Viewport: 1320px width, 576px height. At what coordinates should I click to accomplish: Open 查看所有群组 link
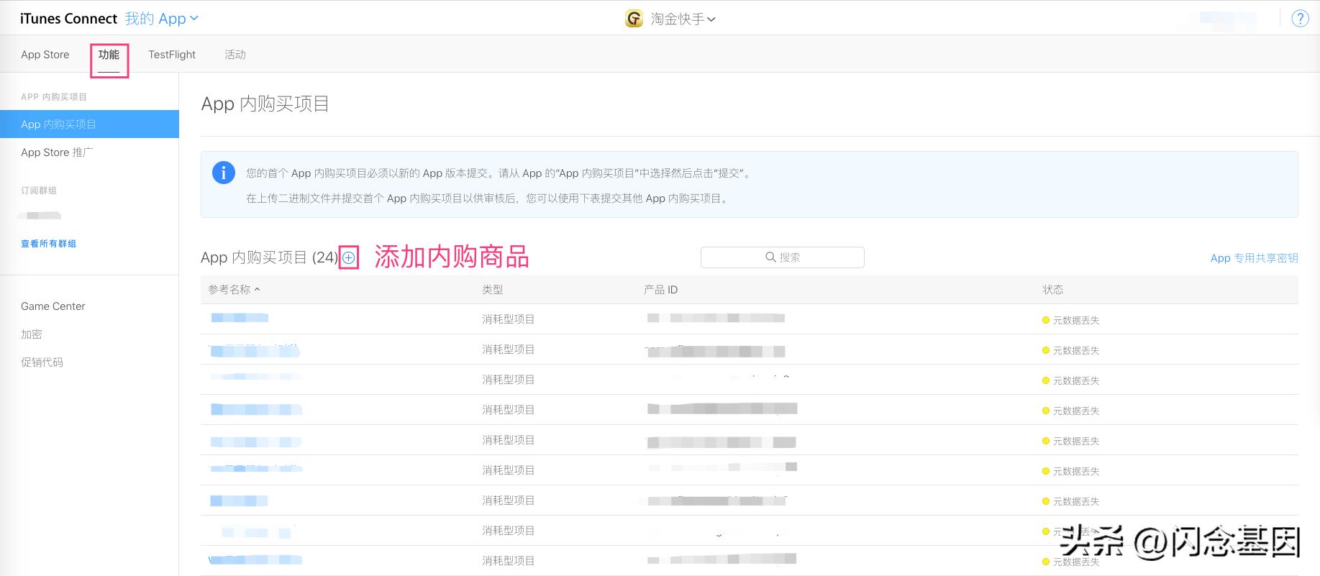[x=48, y=244]
